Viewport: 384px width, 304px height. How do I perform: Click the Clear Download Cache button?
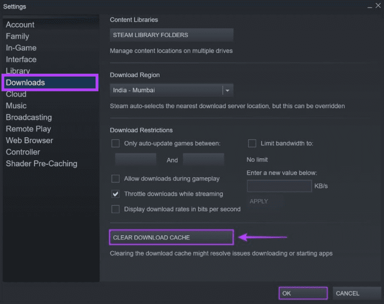click(171, 237)
